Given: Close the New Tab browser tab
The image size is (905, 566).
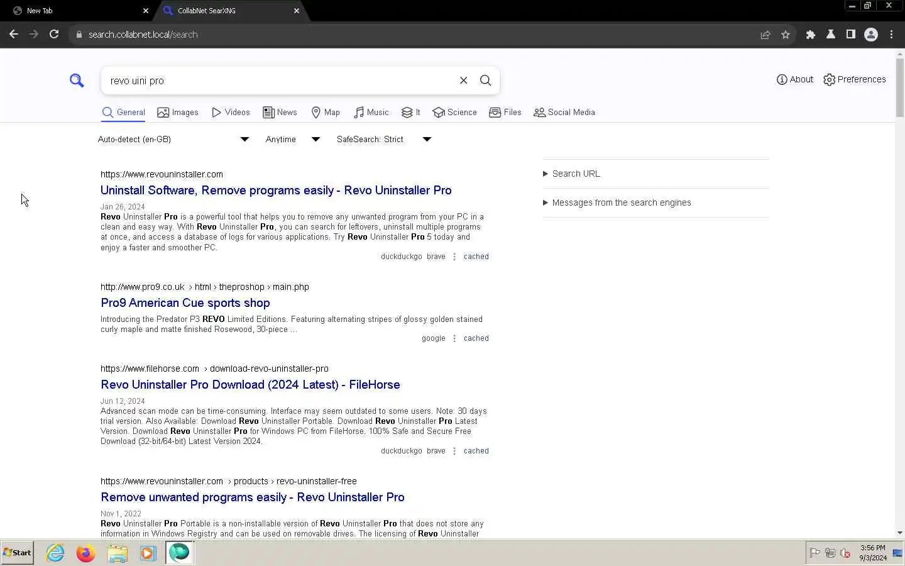Looking at the screenshot, I should coord(146,11).
